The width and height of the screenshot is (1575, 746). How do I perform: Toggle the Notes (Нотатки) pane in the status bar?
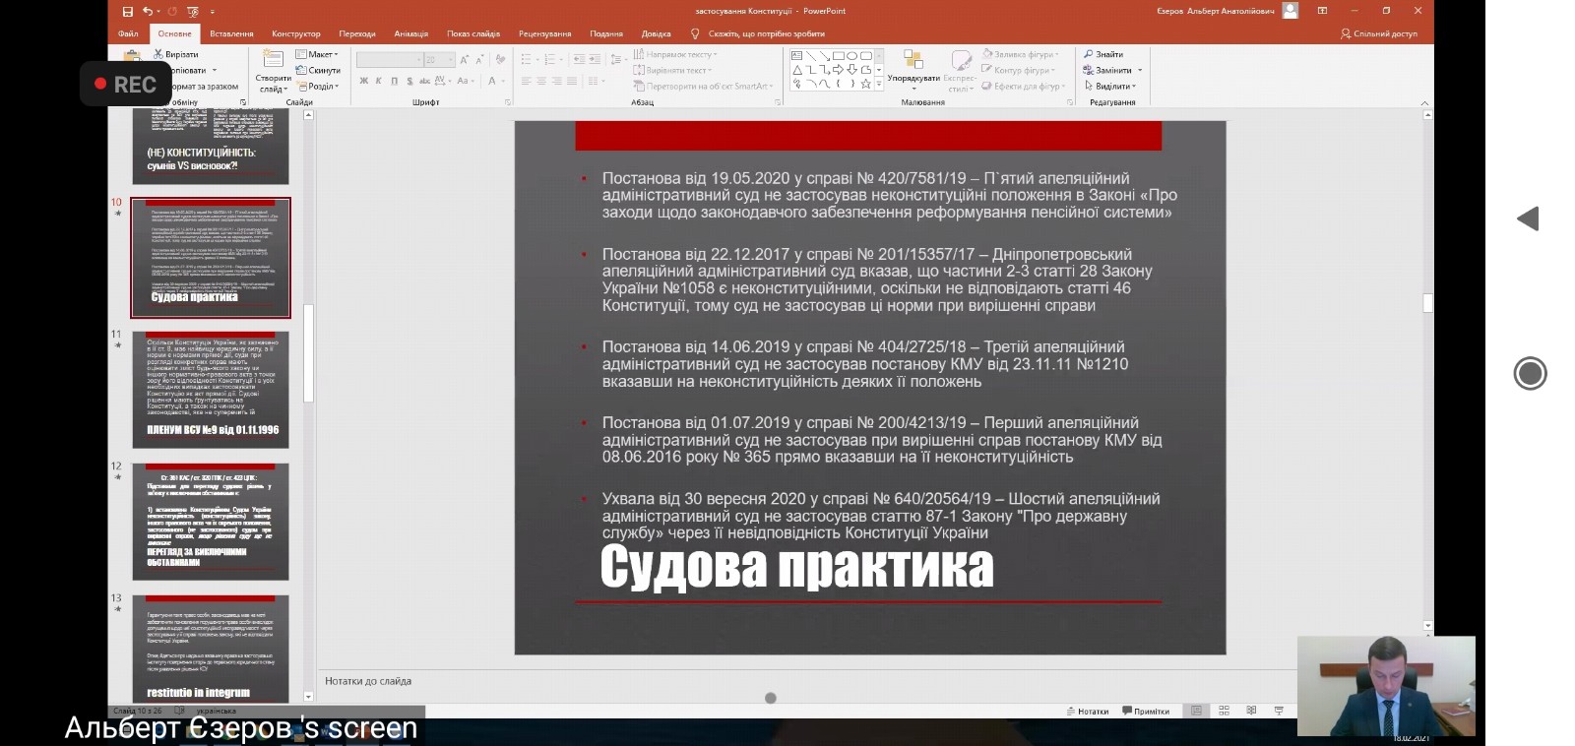point(1087,711)
